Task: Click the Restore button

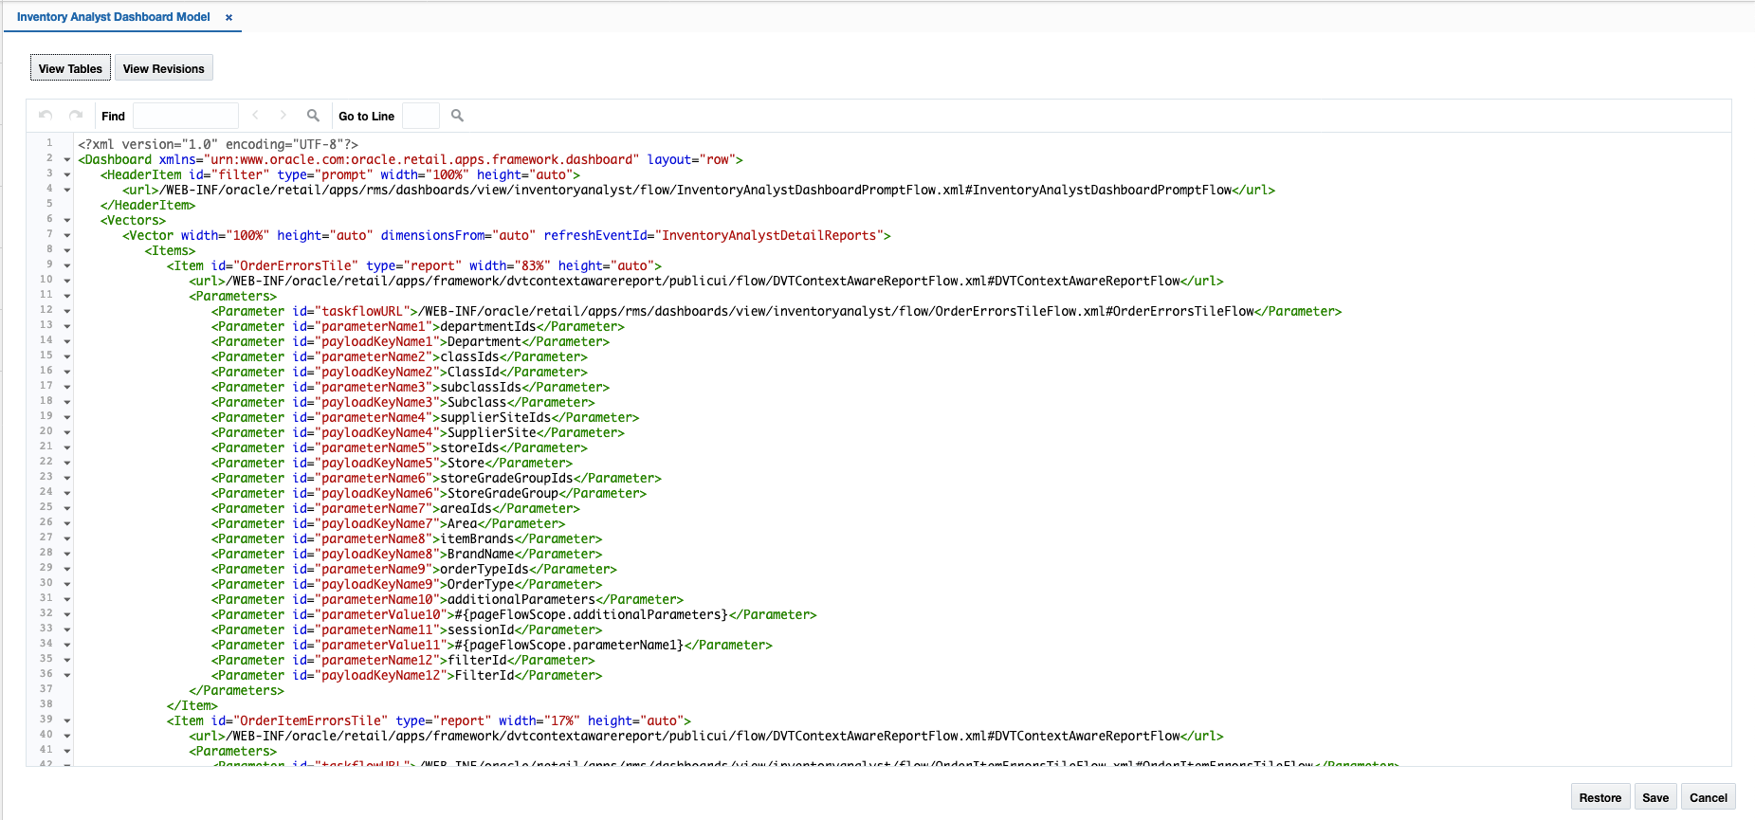Action: pos(1600,797)
